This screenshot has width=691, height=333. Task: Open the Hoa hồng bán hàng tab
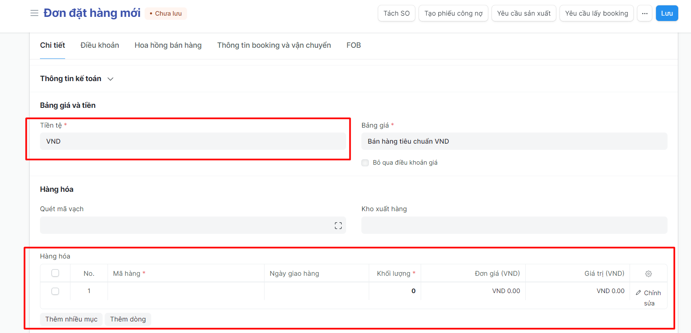tap(168, 45)
